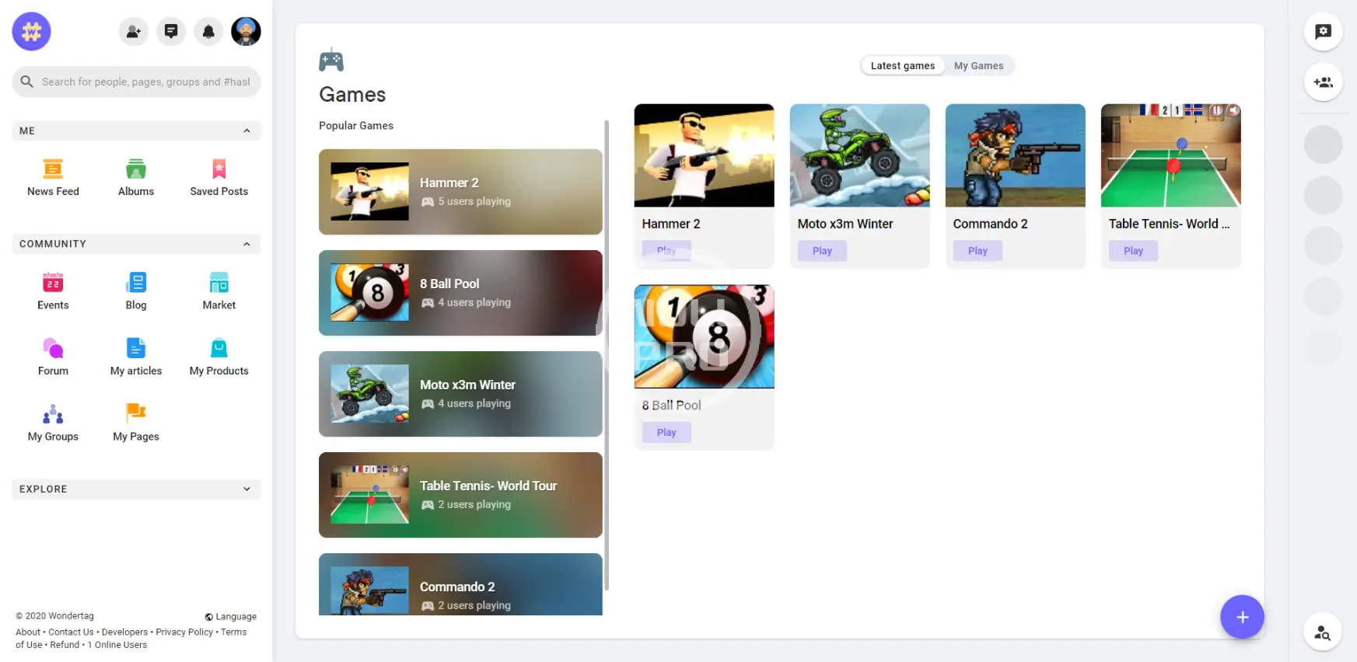The image size is (1357, 662).
Task: Open the Albums icon
Action: click(136, 169)
